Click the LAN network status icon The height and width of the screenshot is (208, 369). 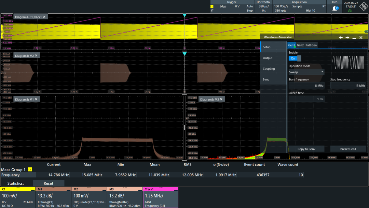point(350,11)
